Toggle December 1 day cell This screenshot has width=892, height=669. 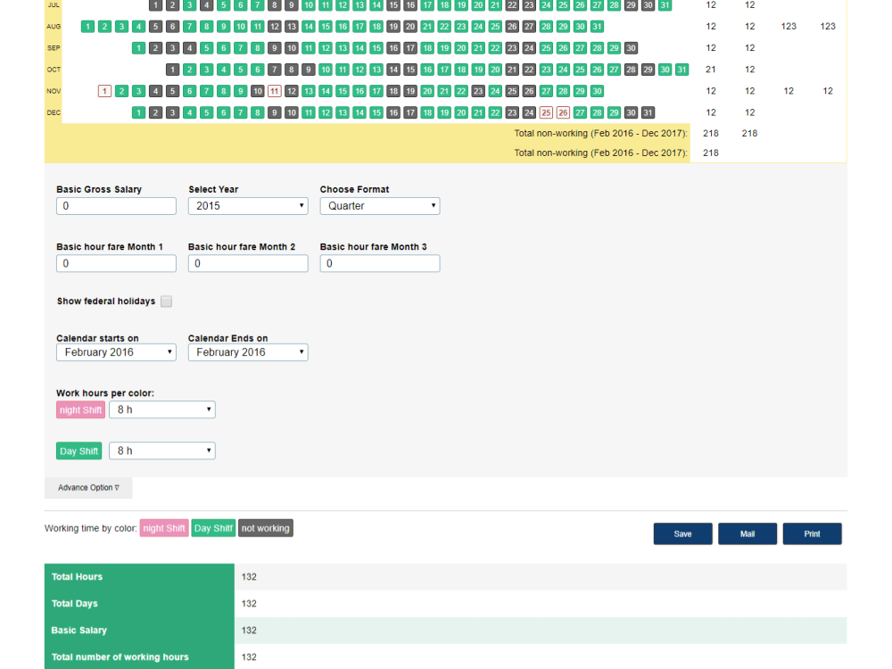pyautogui.click(x=138, y=112)
